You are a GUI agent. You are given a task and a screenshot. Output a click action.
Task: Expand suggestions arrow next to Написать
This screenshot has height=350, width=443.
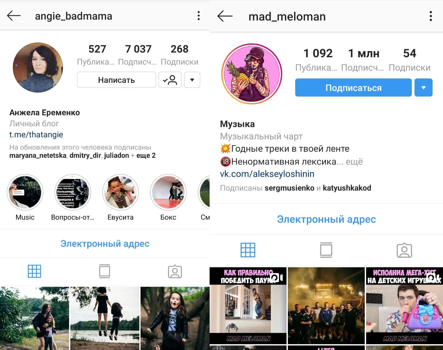point(192,80)
